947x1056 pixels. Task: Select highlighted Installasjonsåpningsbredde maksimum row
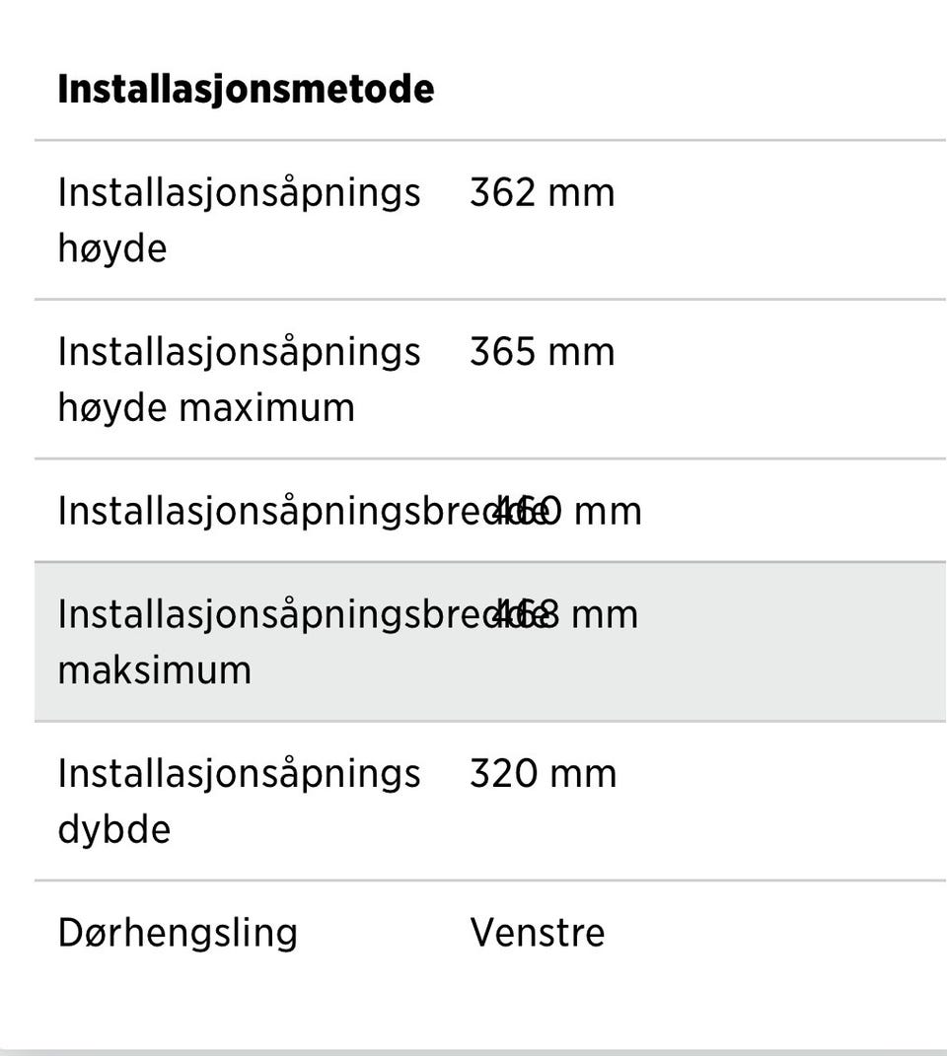tap(490, 641)
